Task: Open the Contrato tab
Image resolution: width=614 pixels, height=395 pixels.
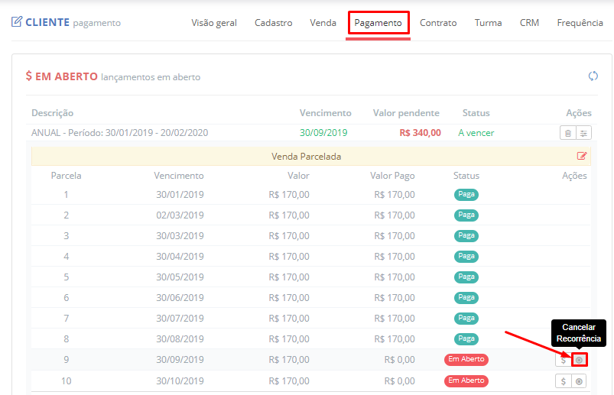Action: (x=438, y=23)
